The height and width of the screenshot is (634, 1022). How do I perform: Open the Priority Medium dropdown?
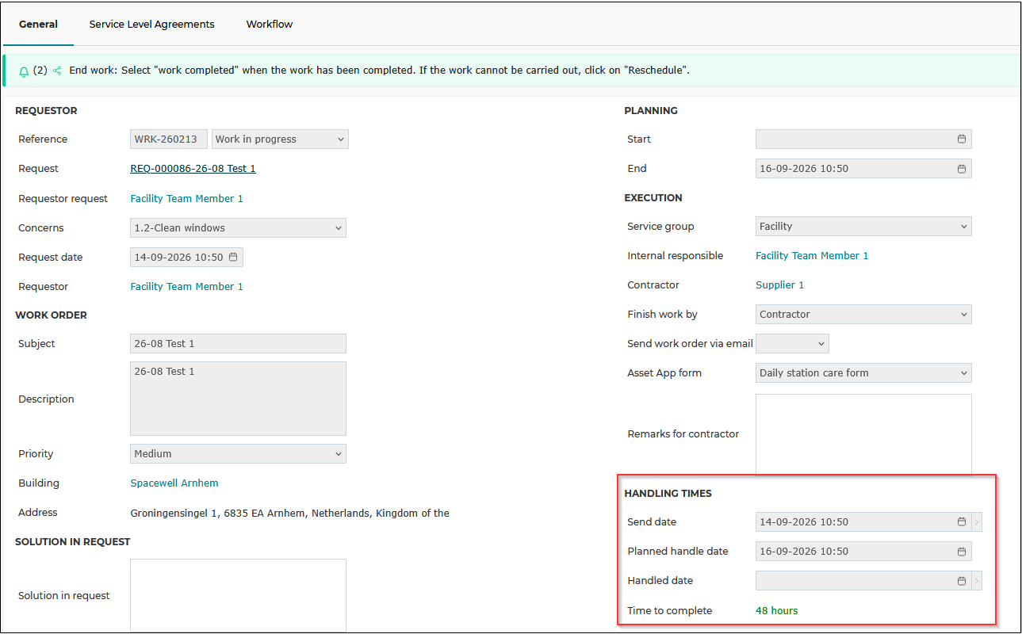238,453
